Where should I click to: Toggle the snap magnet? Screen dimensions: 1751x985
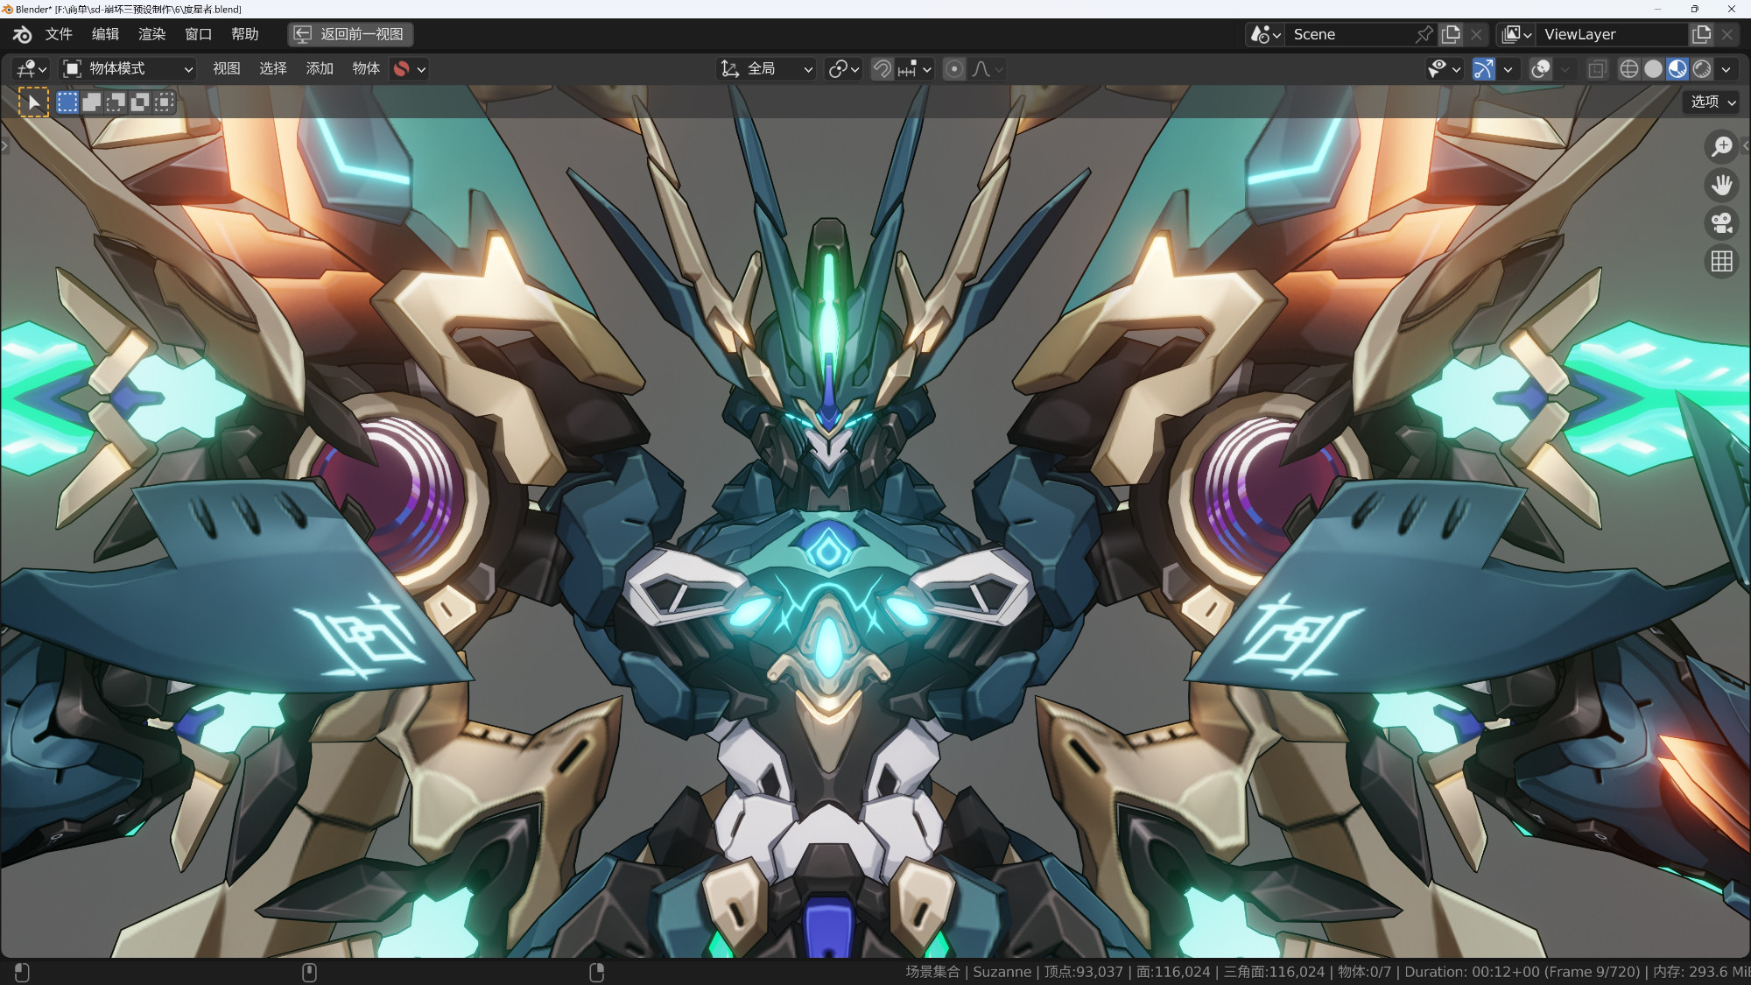click(882, 69)
